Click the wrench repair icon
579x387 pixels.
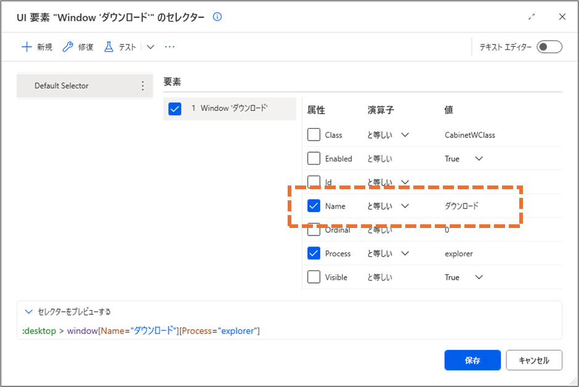(68, 47)
